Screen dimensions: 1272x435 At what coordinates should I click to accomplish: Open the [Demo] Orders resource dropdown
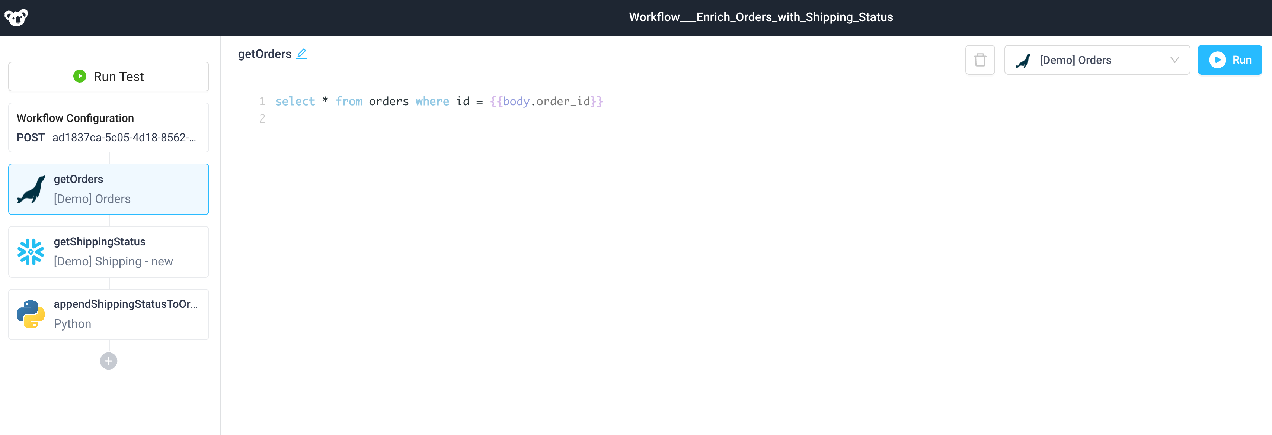tap(1096, 60)
